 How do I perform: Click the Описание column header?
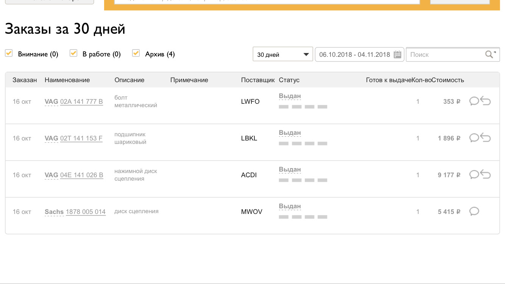(129, 80)
